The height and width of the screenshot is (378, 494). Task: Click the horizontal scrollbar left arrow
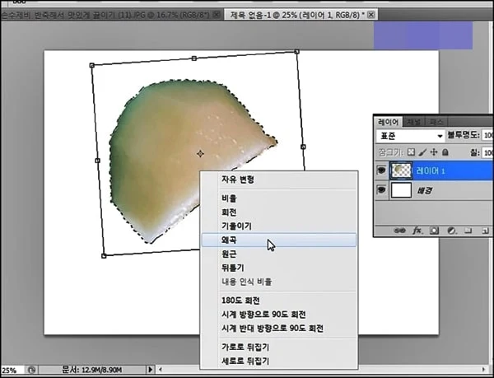[x=161, y=370]
